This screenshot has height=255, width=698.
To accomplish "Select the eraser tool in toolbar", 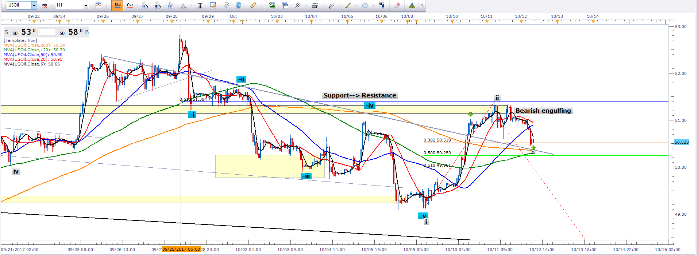I will tap(397, 5).
